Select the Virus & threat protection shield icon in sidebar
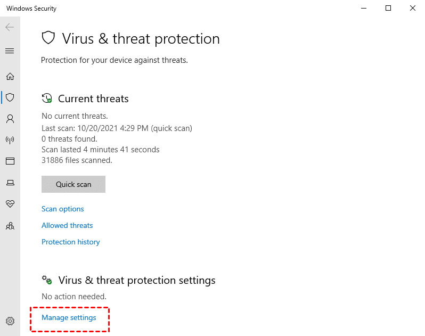Image resolution: width=425 pixels, height=336 pixels. coord(10,97)
